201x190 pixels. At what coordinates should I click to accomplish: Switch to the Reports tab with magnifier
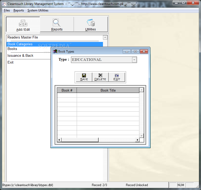[x=57, y=24]
